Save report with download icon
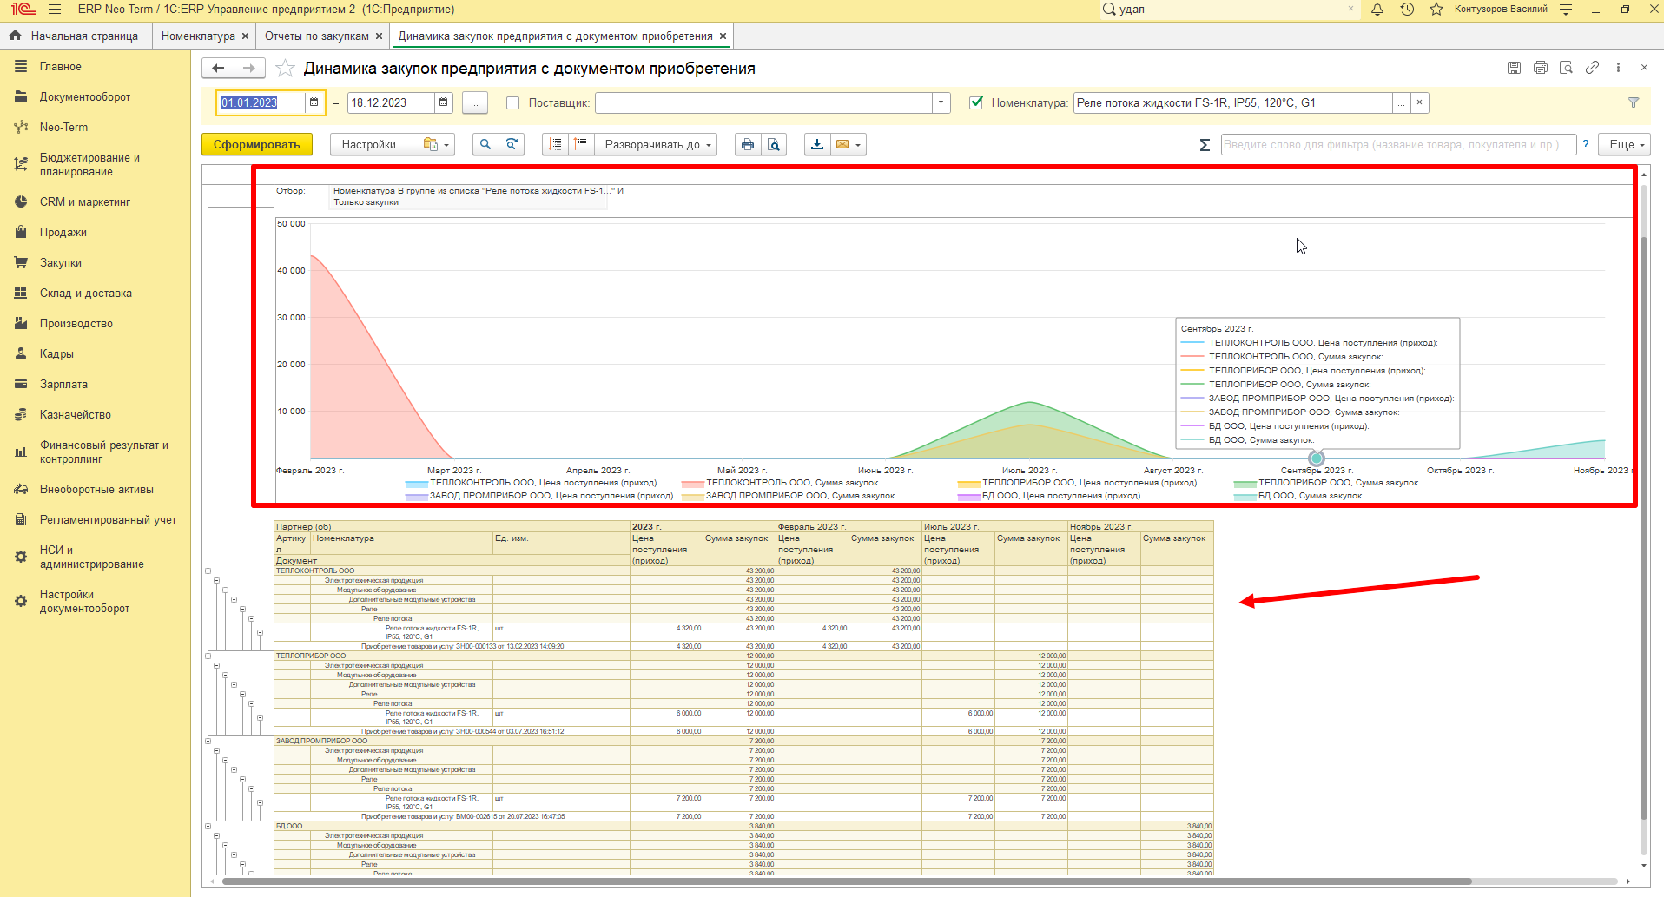Image resolution: width=1664 pixels, height=897 pixels. 817,145
